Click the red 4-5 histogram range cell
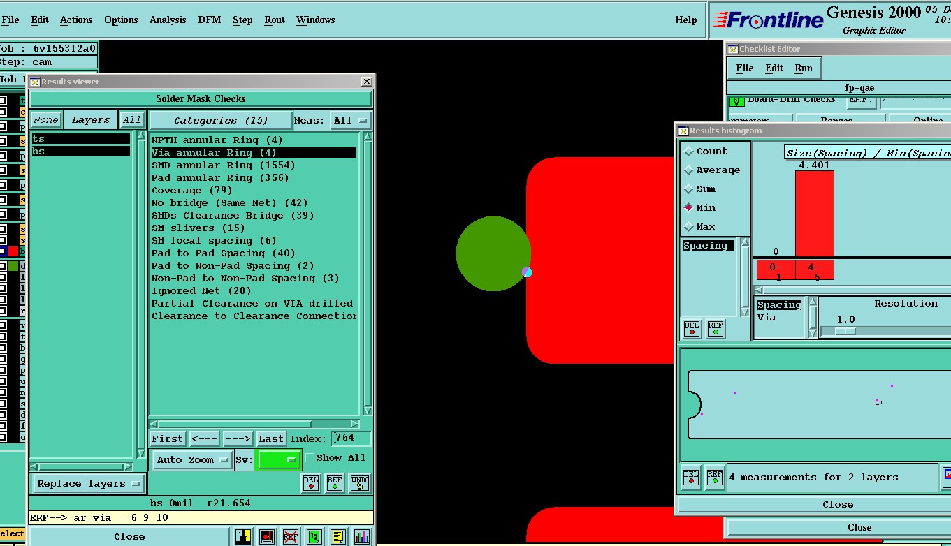The image size is (951, 546). point(815,270)
